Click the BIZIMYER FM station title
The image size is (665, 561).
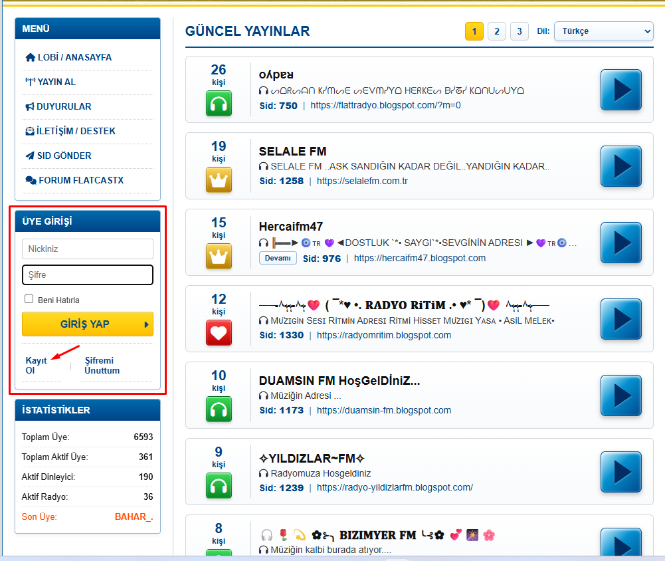pyautogui.click(x=378, y=535)
